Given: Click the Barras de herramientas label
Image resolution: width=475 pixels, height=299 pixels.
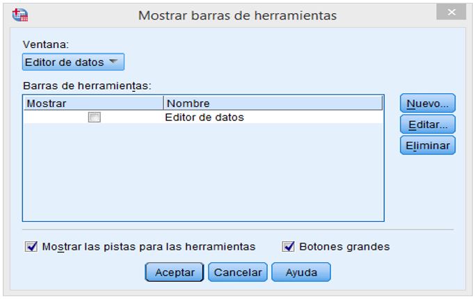Looking at the screenshot, I should 87,86.
